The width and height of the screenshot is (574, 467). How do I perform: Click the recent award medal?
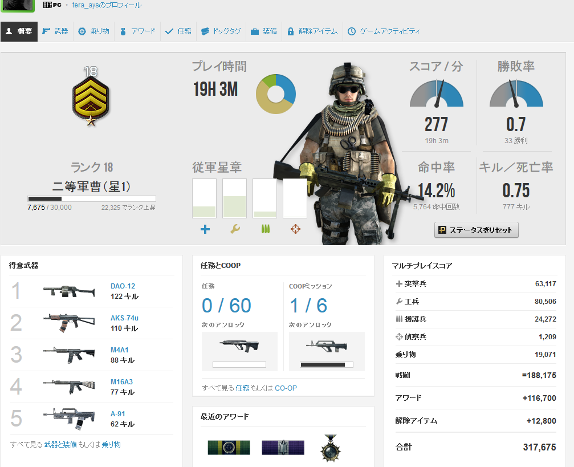point(331,448)
